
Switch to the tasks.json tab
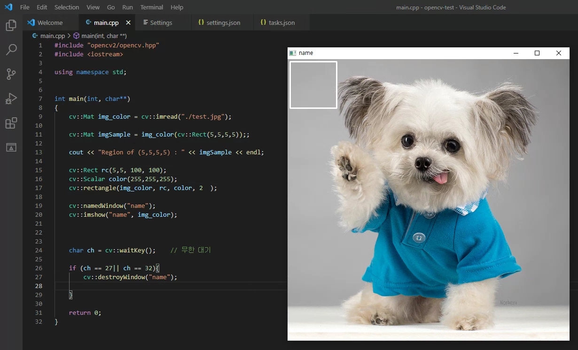[281, 23]
